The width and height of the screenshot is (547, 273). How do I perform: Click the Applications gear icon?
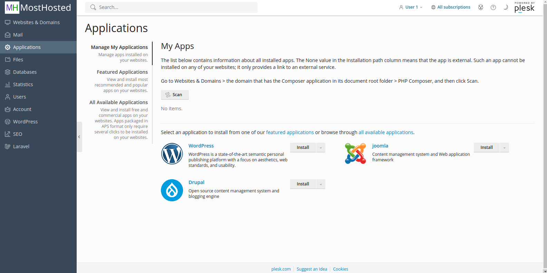tap(8, 47)
